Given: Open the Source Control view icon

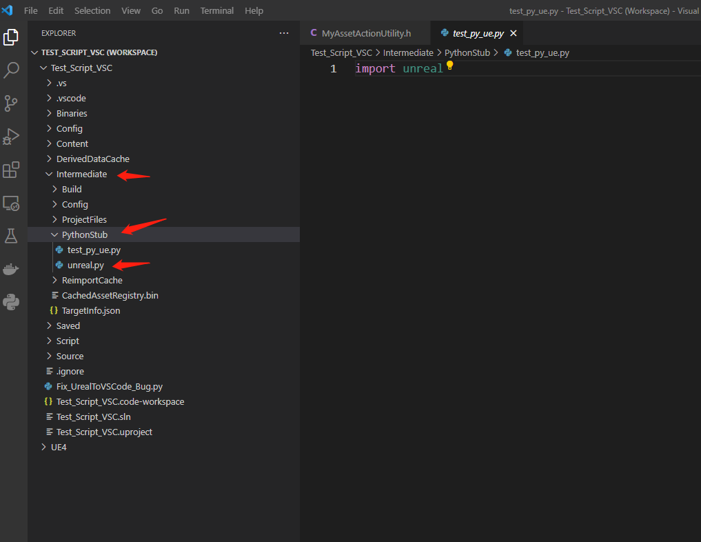Looking at the screenshot, I should 11,103.
